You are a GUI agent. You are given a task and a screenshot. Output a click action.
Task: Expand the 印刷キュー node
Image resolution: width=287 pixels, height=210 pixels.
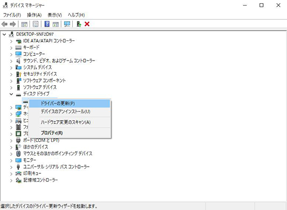(x=11, y=174)
